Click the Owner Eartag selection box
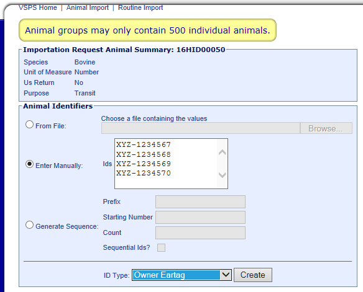The image size is (363, 292). (181, 275)
